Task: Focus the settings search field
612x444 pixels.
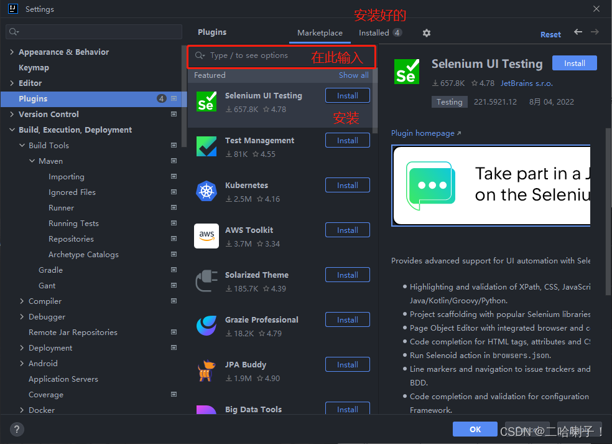Action: [94, 32]
